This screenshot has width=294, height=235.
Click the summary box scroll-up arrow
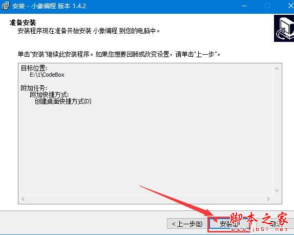point(277,68)
